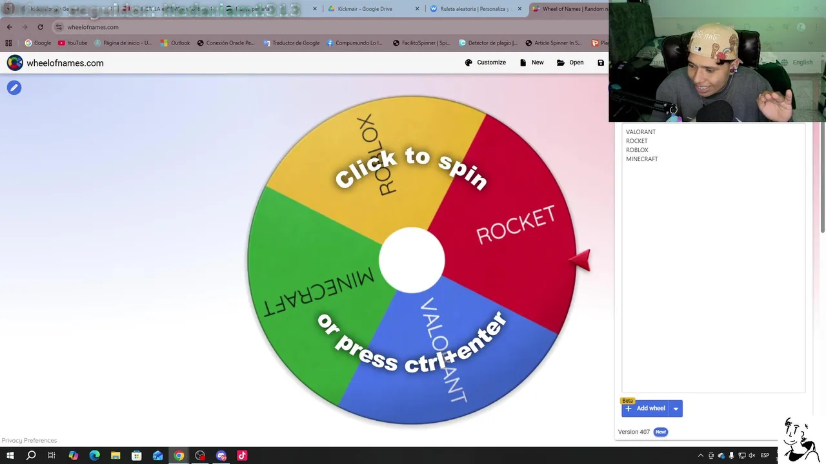Open TikTok app in taskbar
The width and height of the screenshot is (826, 464).
pyautogui.click(x=242, y=456)
